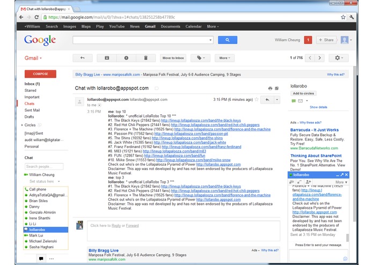Close the lollarobo chat popup

pyautogui.click(x=346, y=175)
